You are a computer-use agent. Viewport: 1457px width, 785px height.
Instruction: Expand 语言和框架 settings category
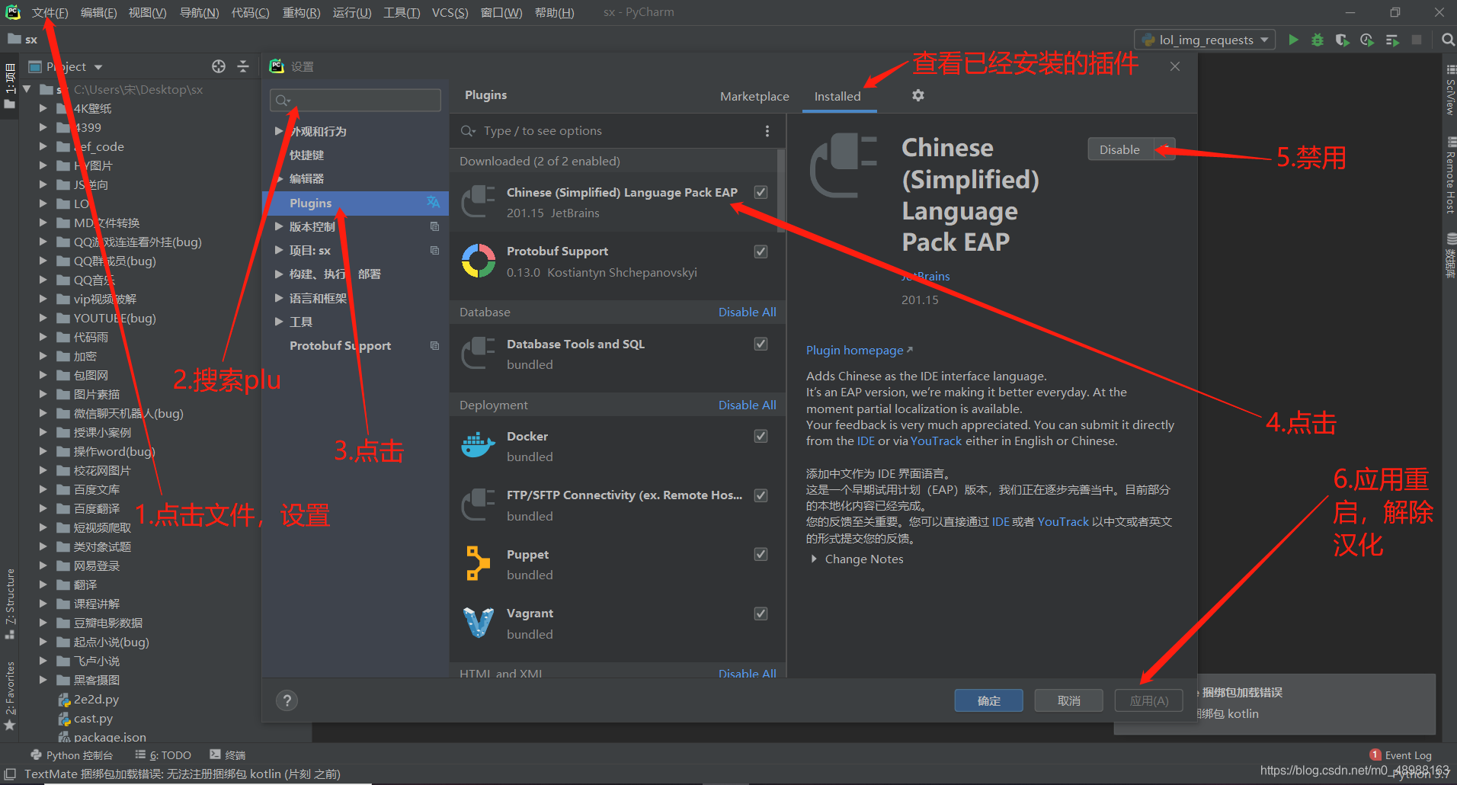tap(279, 298)
